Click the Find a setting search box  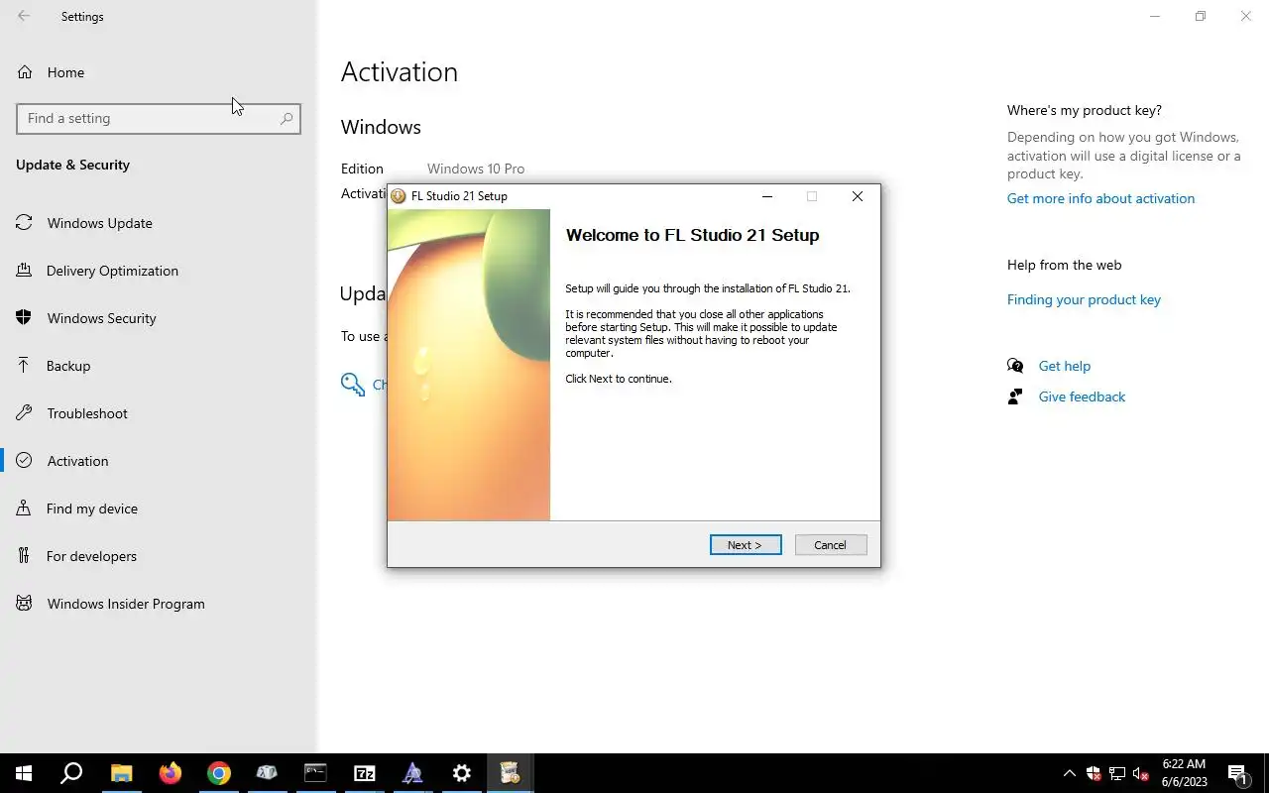[x=159, y=118]
